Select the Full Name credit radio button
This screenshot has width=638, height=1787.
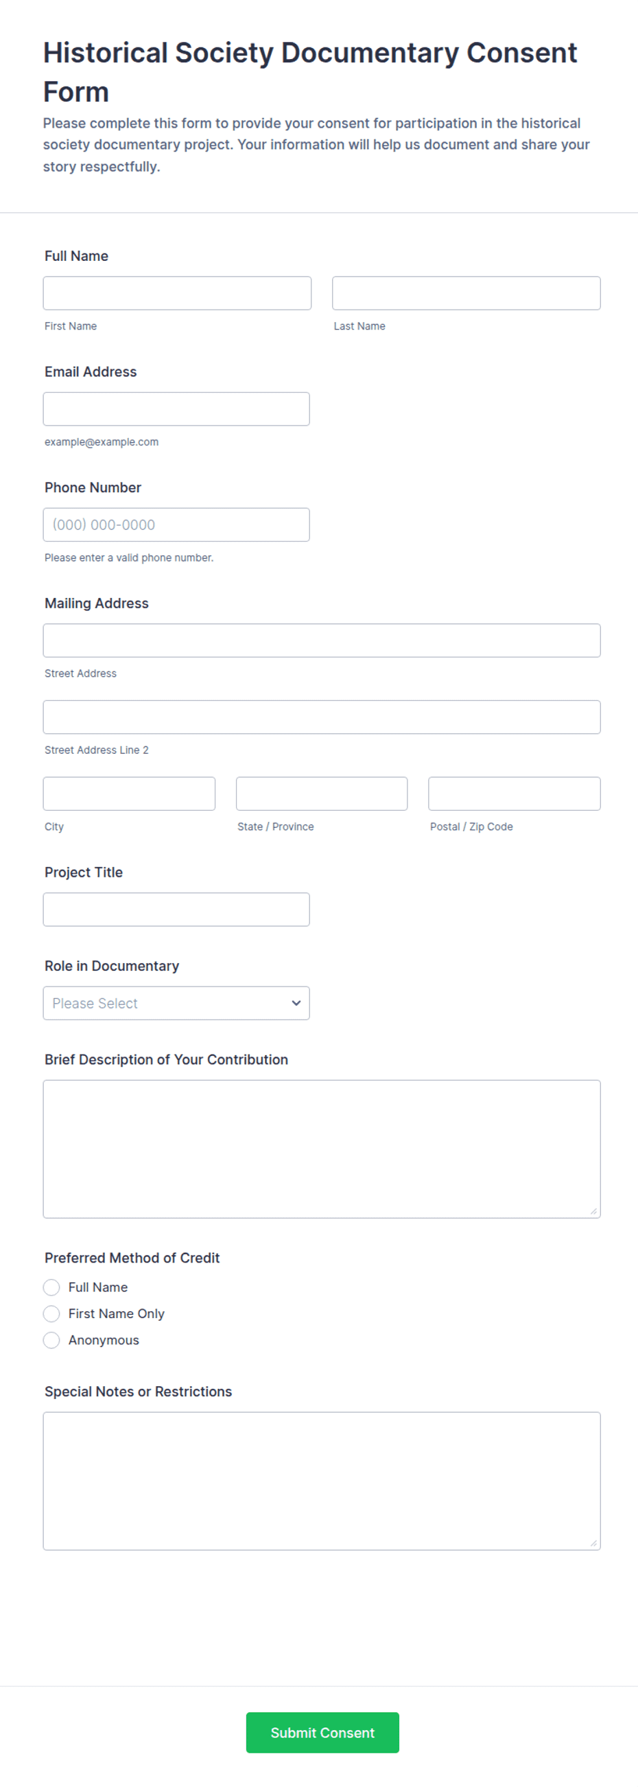pyautogui.click(x=51, y=1287)
